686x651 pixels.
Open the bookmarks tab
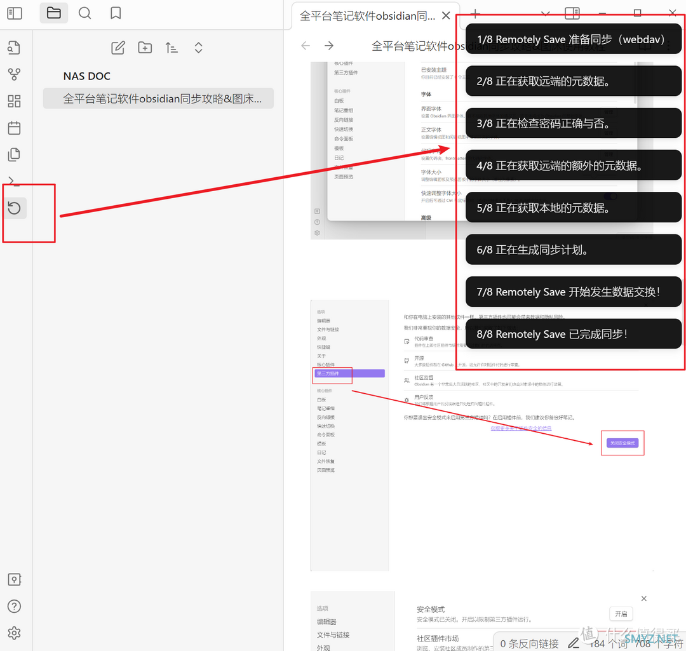point(116,13)
